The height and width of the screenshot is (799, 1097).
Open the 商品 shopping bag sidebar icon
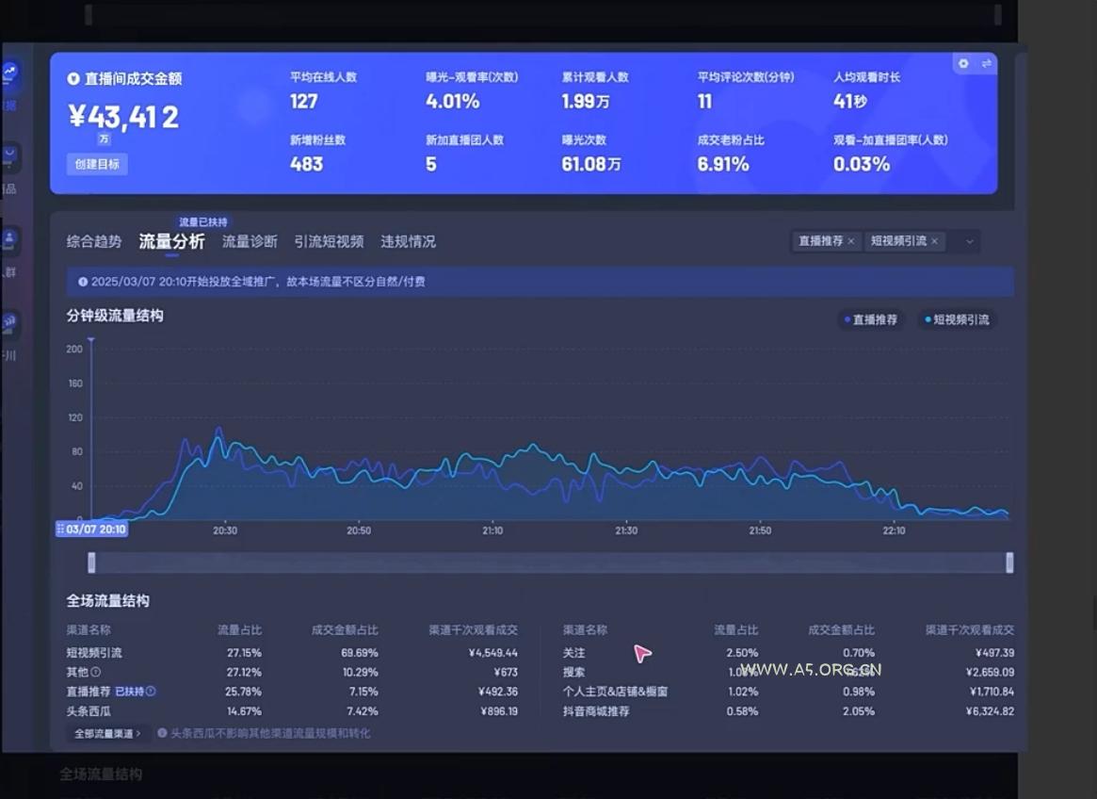(9, 157)
